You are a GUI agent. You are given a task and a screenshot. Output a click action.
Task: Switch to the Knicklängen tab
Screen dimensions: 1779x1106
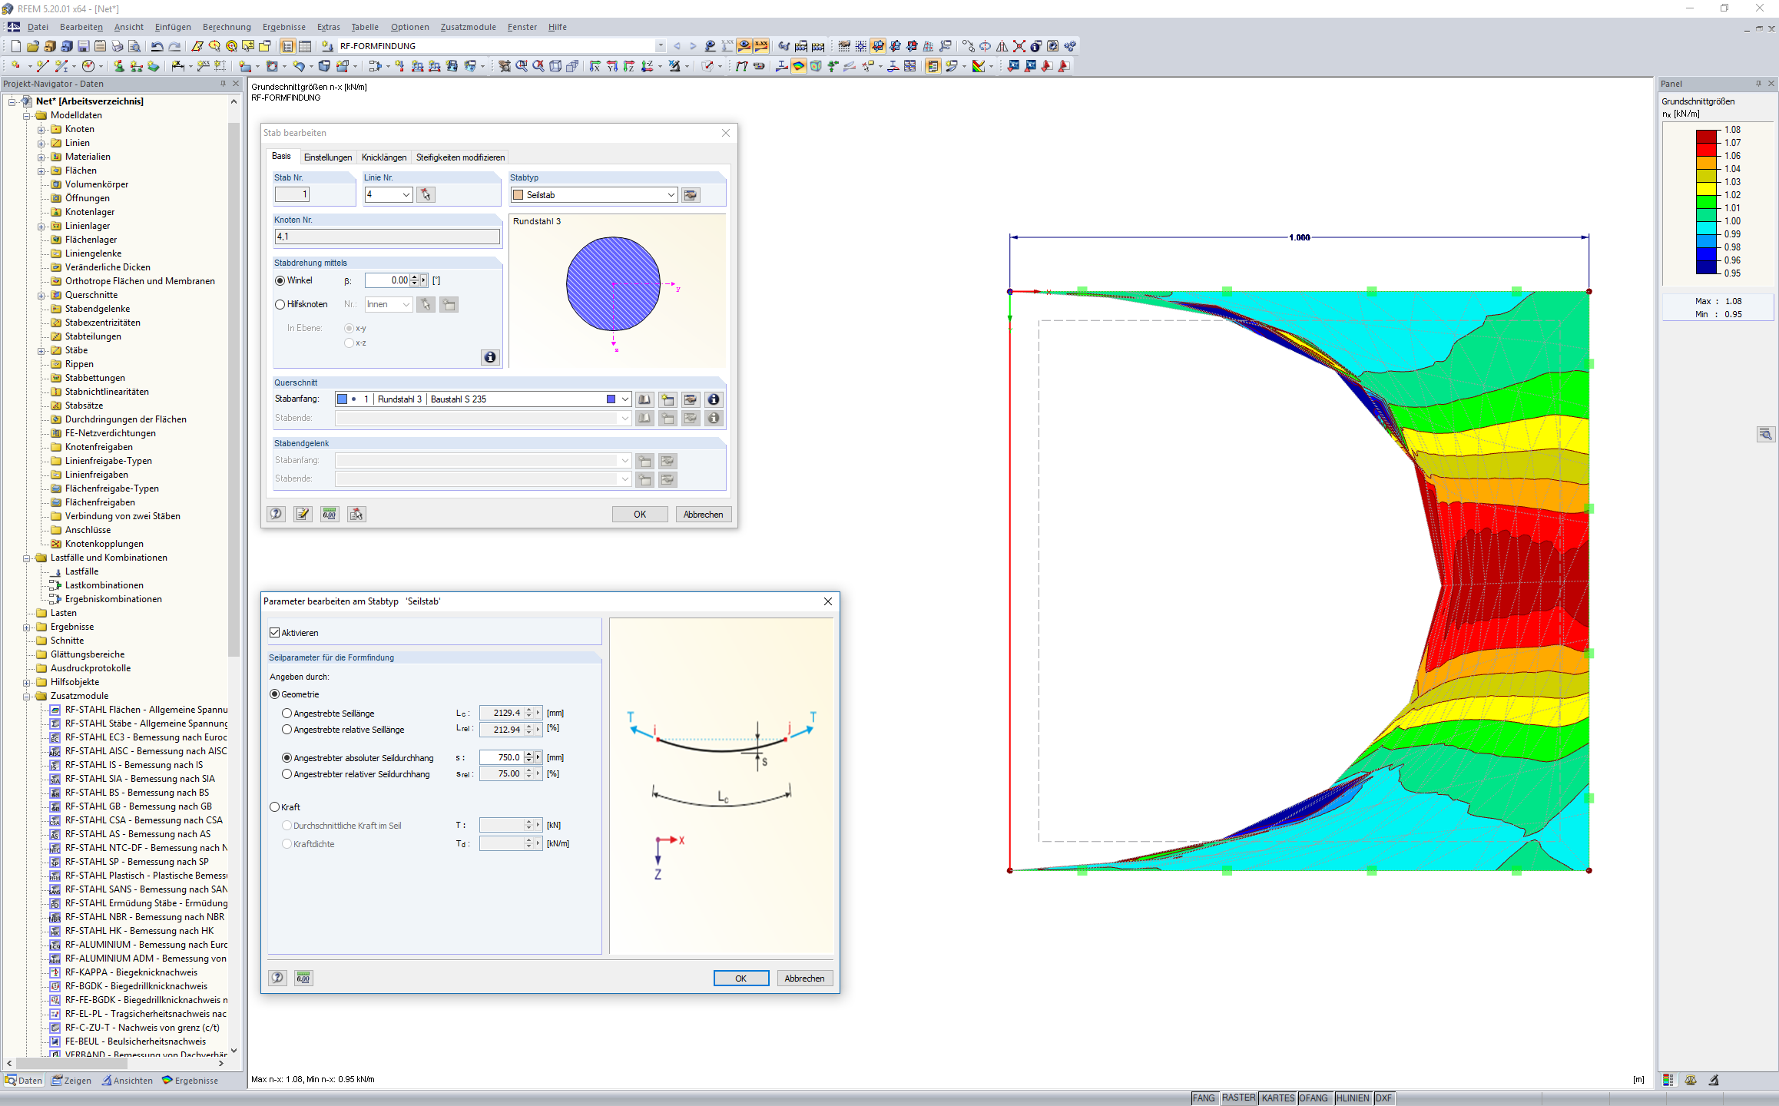click(x=384, y=157)
